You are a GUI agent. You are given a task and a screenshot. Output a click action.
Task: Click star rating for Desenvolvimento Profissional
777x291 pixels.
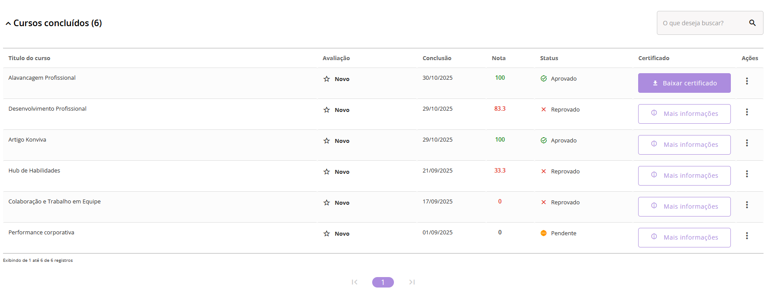click(326, 110)
